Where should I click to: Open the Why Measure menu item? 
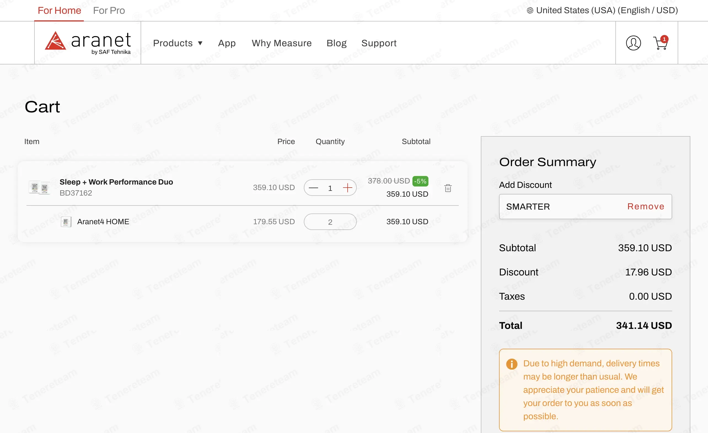[x=281, y=43]
